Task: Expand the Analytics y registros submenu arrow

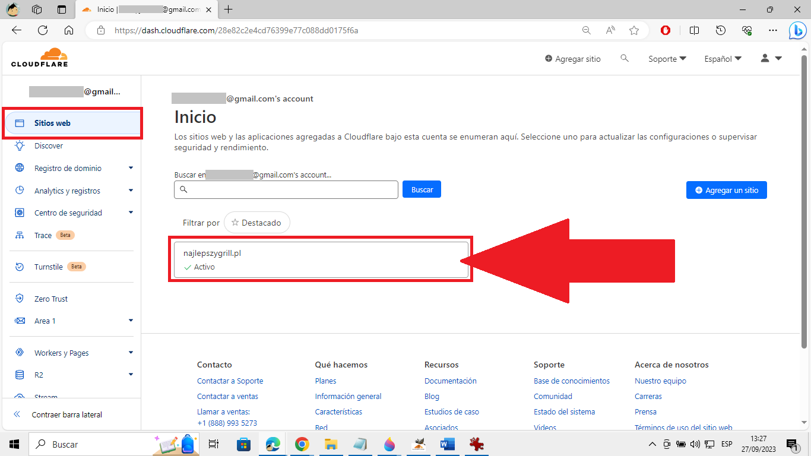Action: click(131, 191)
